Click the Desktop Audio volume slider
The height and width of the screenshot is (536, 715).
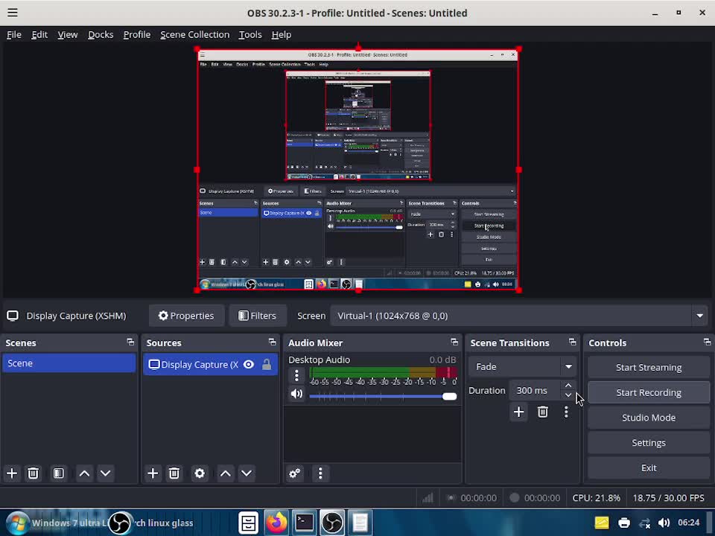(x=383, y=396)
